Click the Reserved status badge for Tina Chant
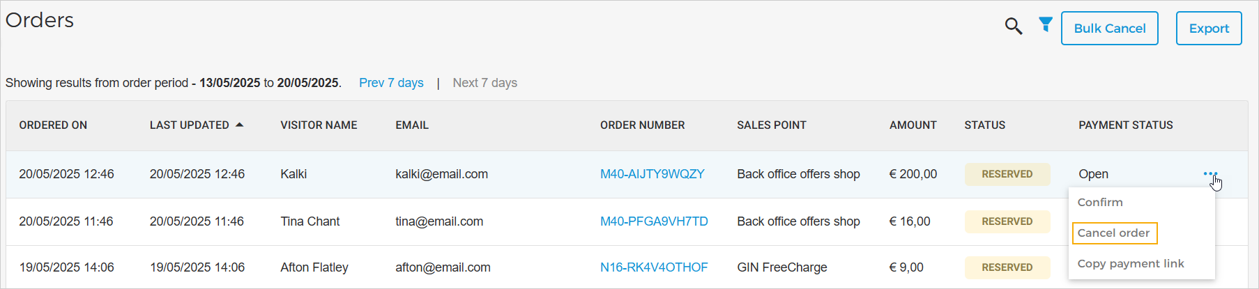 coord(1007,221)
